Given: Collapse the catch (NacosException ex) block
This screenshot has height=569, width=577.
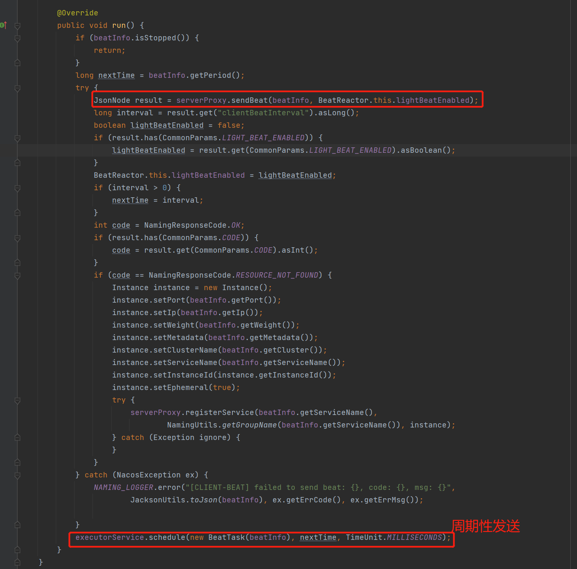Looking at the screenshot, I should [17, 475].
